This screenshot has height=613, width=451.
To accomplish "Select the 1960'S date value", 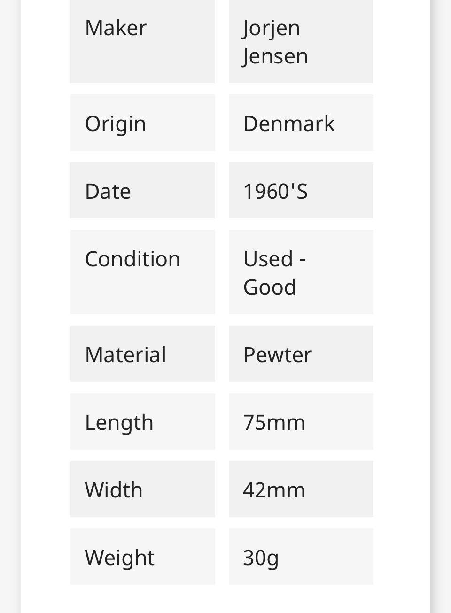I will (x=275, y=192).
